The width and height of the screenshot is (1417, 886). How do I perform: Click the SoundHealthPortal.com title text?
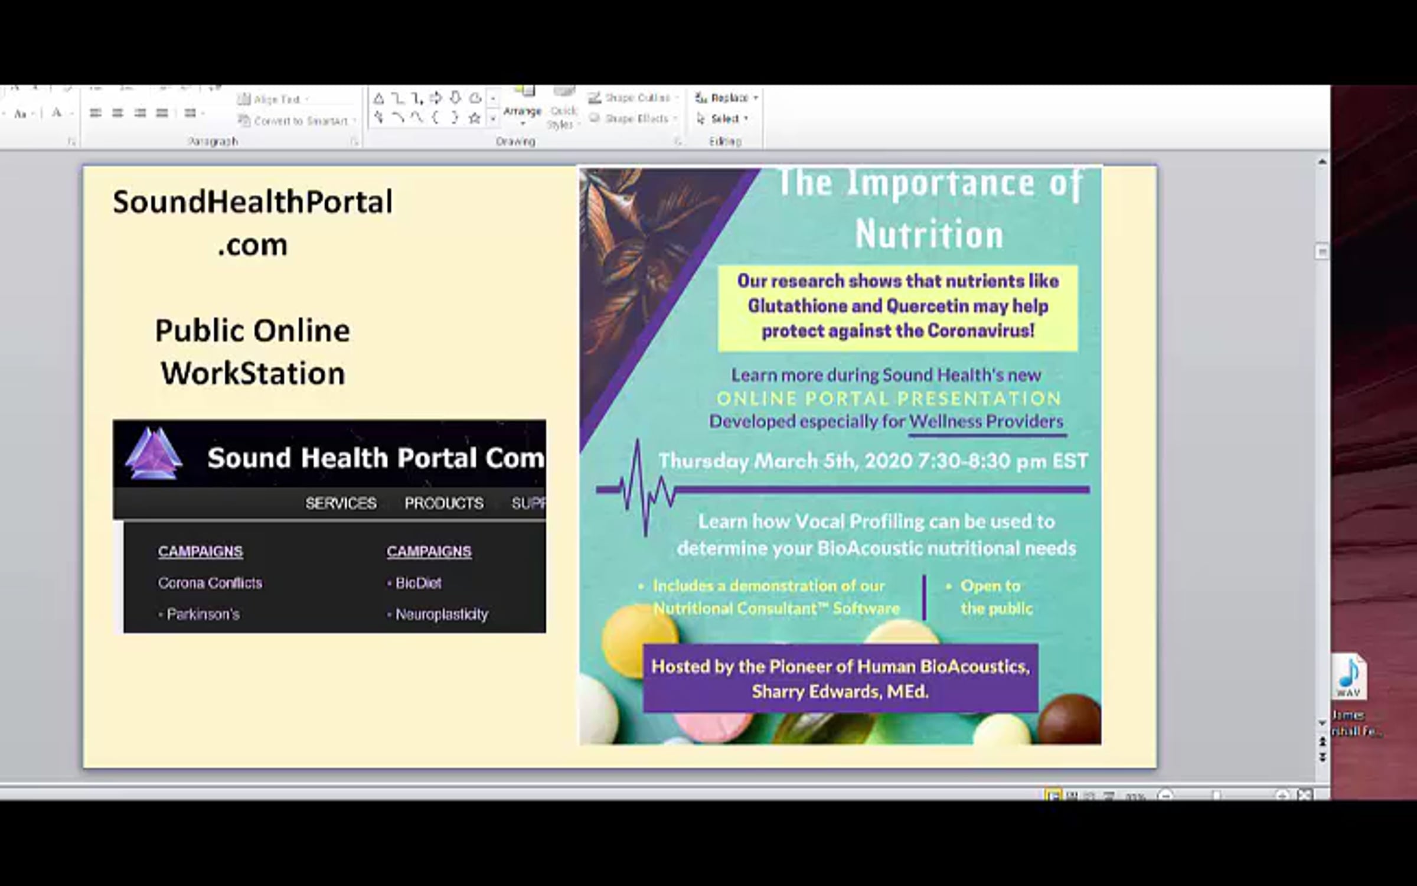point(253,223)
